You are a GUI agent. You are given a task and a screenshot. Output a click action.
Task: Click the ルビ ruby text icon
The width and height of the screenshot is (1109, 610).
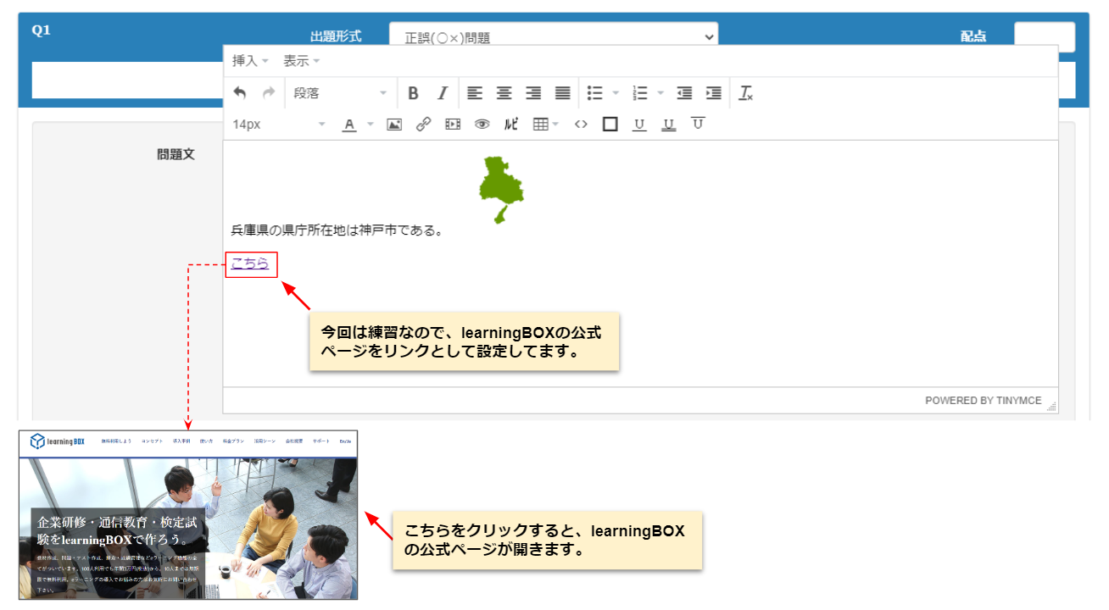coord(511,125)
